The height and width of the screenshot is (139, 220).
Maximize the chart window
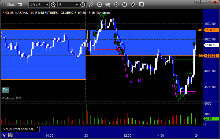[x=209, y=2]
